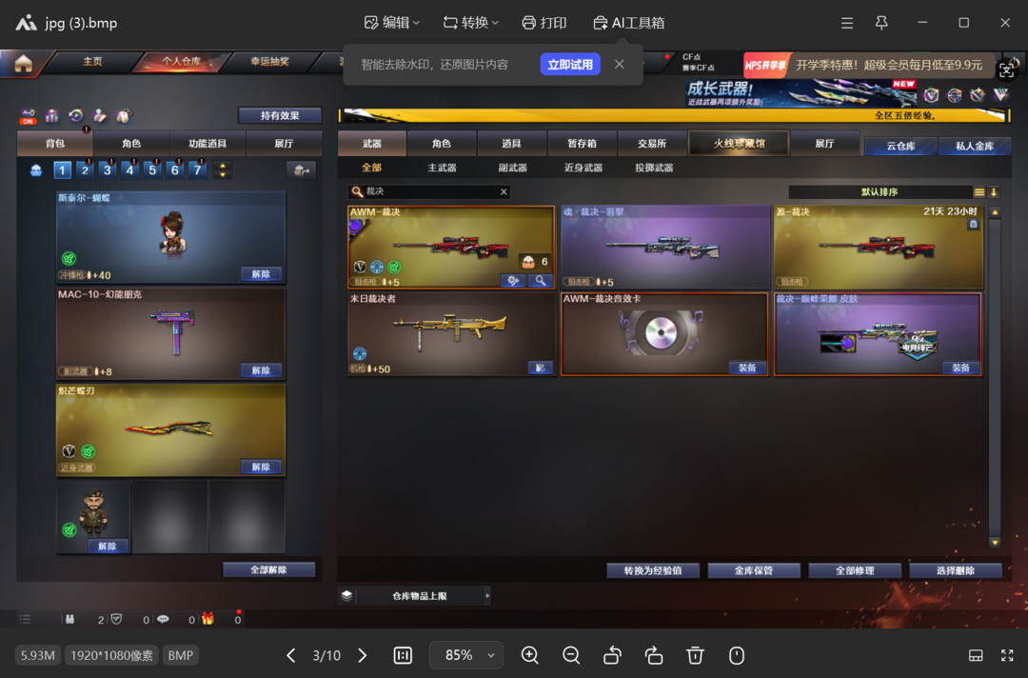Remove MAC-10-幻能朋克 with 解除 button
The width and height of the screenshot is (1028, 678).
[261, 370]
